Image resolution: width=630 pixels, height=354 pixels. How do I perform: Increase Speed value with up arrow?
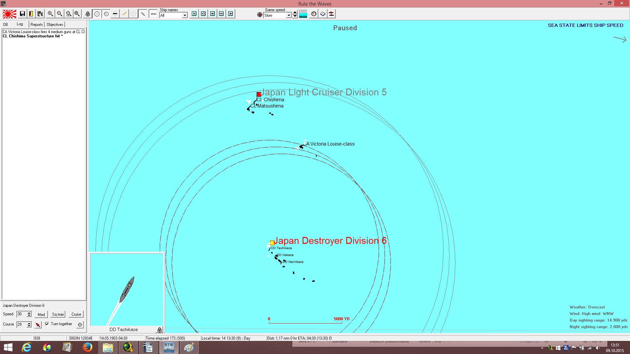(29, 313)
